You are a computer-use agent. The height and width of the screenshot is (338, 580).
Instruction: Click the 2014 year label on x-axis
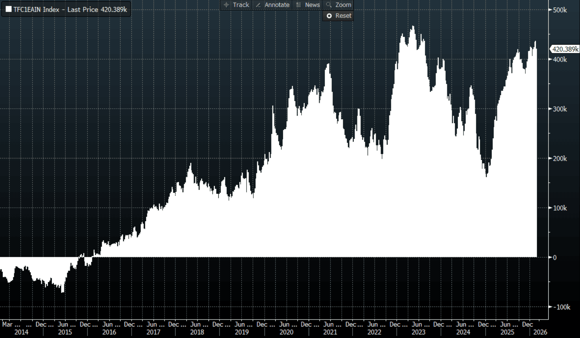[x=21, y=332]
